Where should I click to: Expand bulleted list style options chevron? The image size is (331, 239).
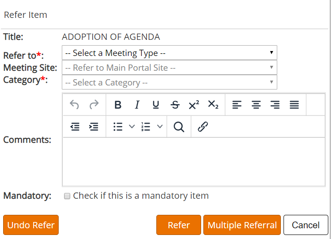[x=132, y=127]
